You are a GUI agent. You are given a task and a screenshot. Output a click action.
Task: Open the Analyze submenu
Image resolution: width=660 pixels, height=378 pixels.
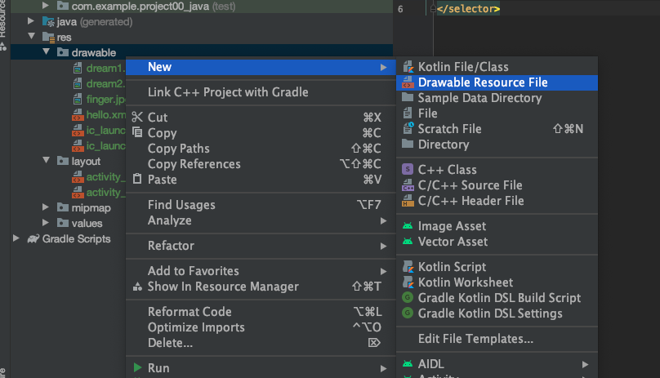pyautogui.click(x=261, y=220)
